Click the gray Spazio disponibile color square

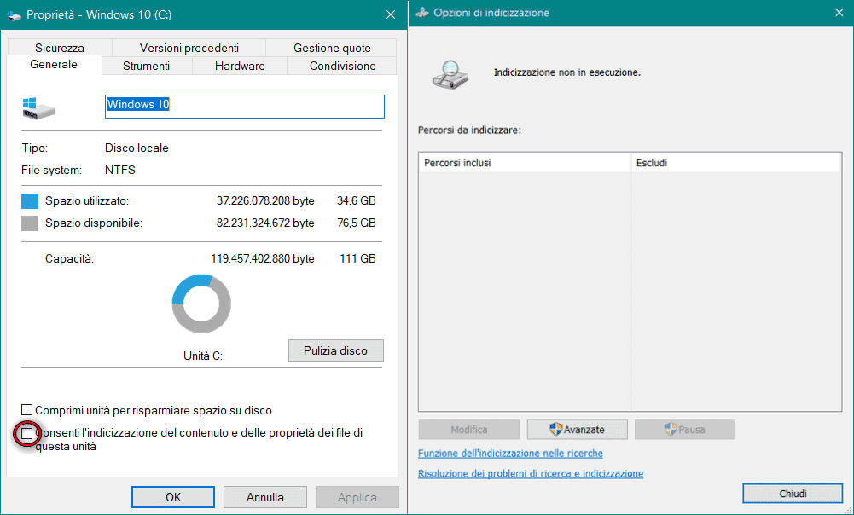(x=30, y=223)
